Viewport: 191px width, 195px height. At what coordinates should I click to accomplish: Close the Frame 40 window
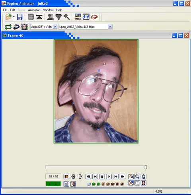pyautogui.click(x=187, y=35)
